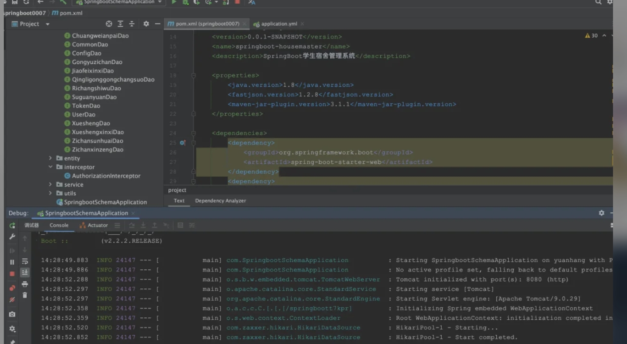Expand all nodes in Project panel
627x344 pixels.
pos(120,24)
